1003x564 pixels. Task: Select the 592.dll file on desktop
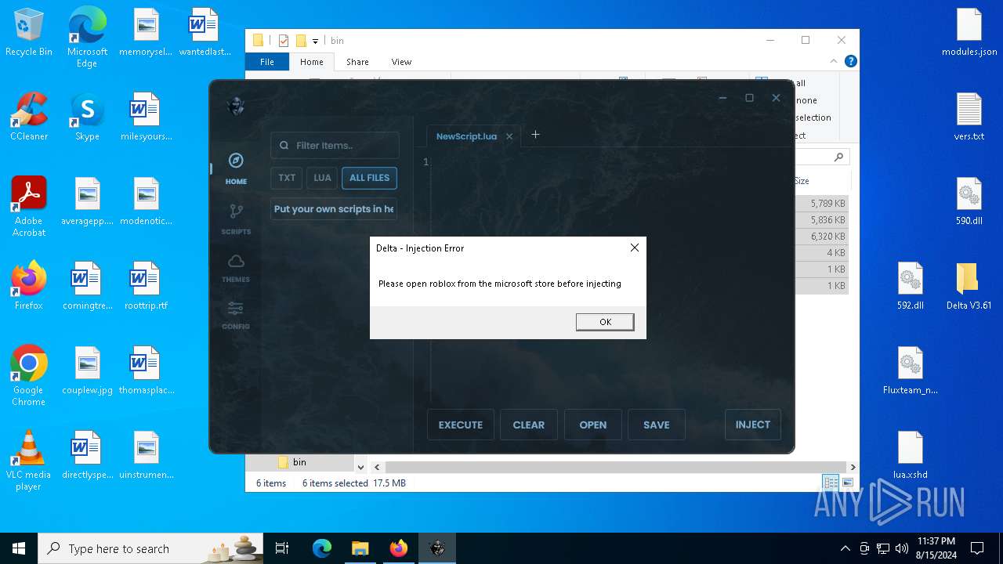click(x=911, y=287)
